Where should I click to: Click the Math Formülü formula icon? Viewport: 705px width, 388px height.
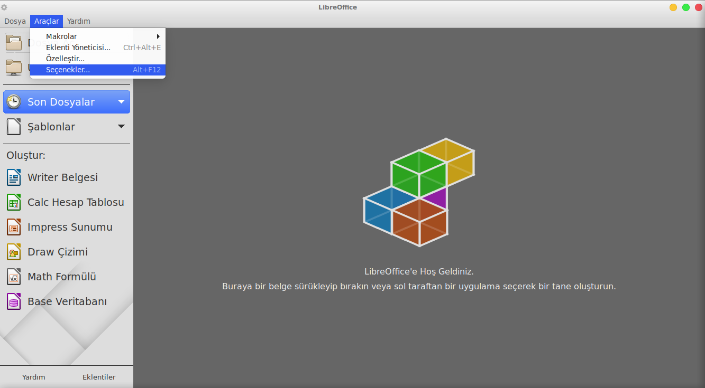pyautogui.click(x=14, y=277)
